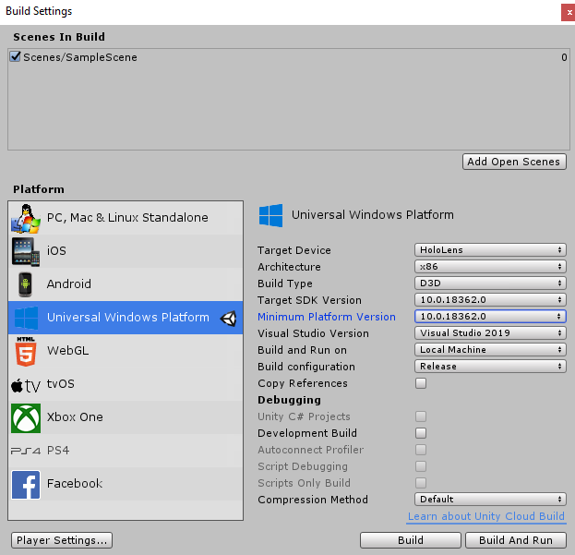This screenshot has height=555, width=575.
Task: Click the Apple tvOS icon
Action: click(25, 385)
